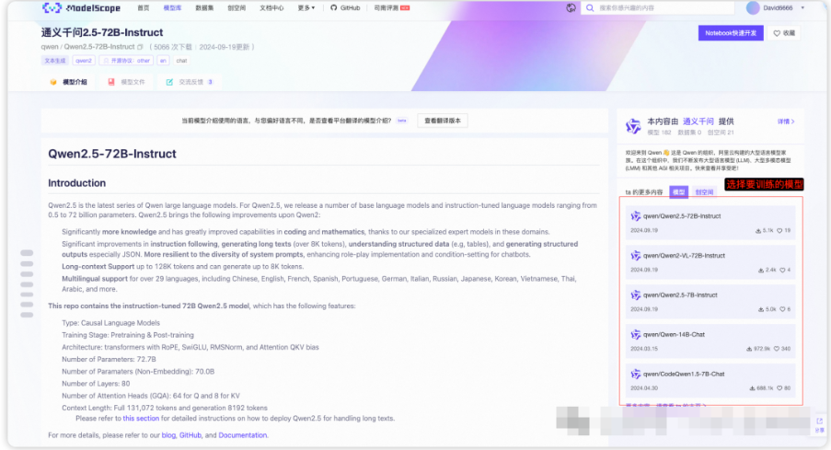The image size is (831, 450).
Task: Open the qwen/CodeQwen1.5-7B-Chat model card
Action: coord(710,381)
